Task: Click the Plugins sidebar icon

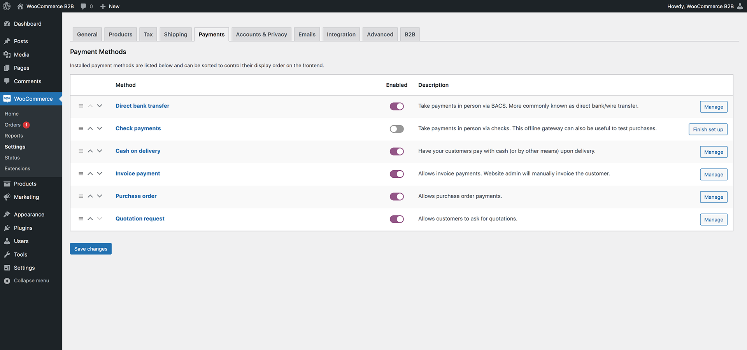Action: coord(7,227)
